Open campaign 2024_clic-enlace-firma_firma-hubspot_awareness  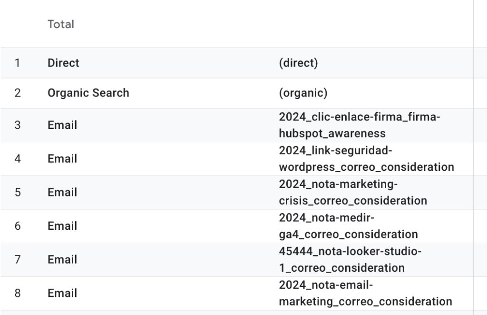(360, 125)
